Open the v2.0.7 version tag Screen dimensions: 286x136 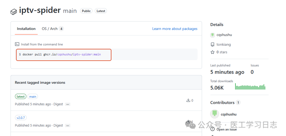[x=21, y=118]
